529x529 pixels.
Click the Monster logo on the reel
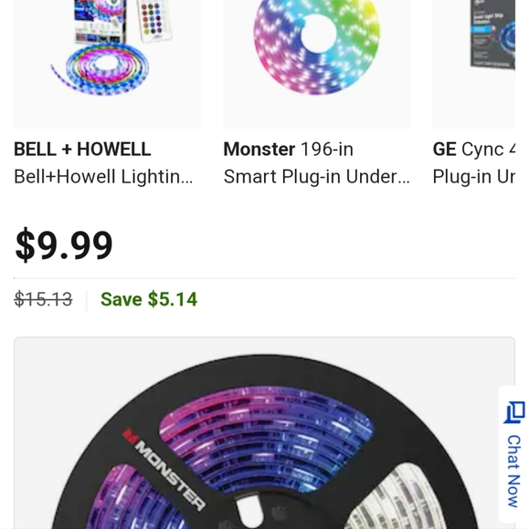164,470
